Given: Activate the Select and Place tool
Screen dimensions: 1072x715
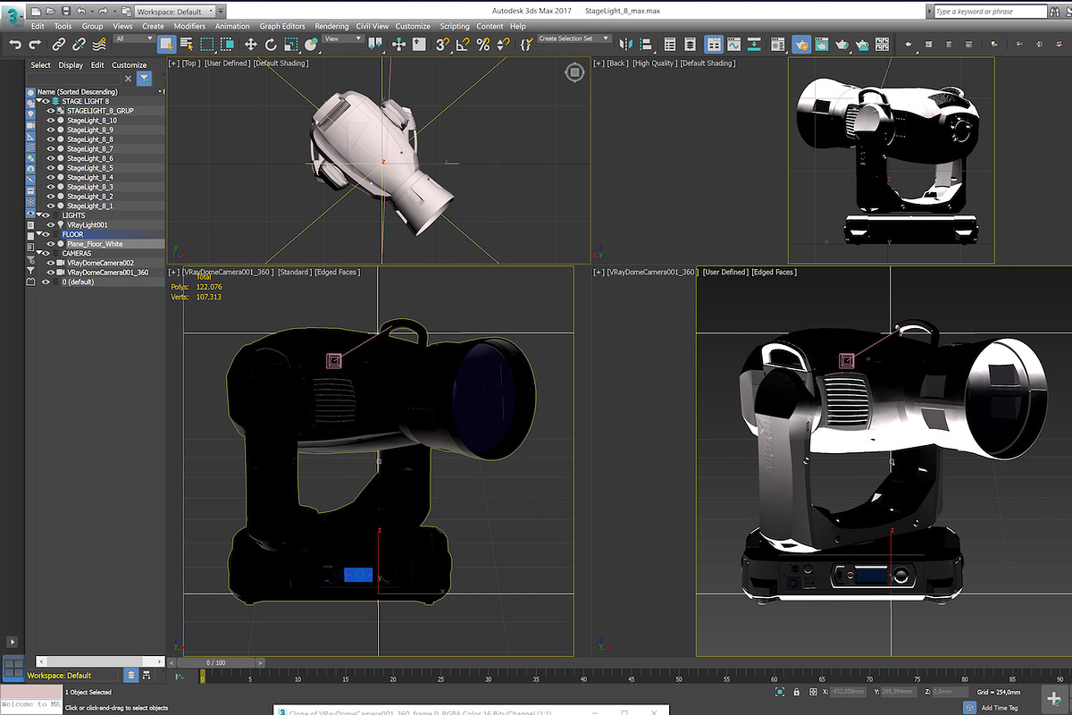Looking at the screenshot, I should 311,44.
